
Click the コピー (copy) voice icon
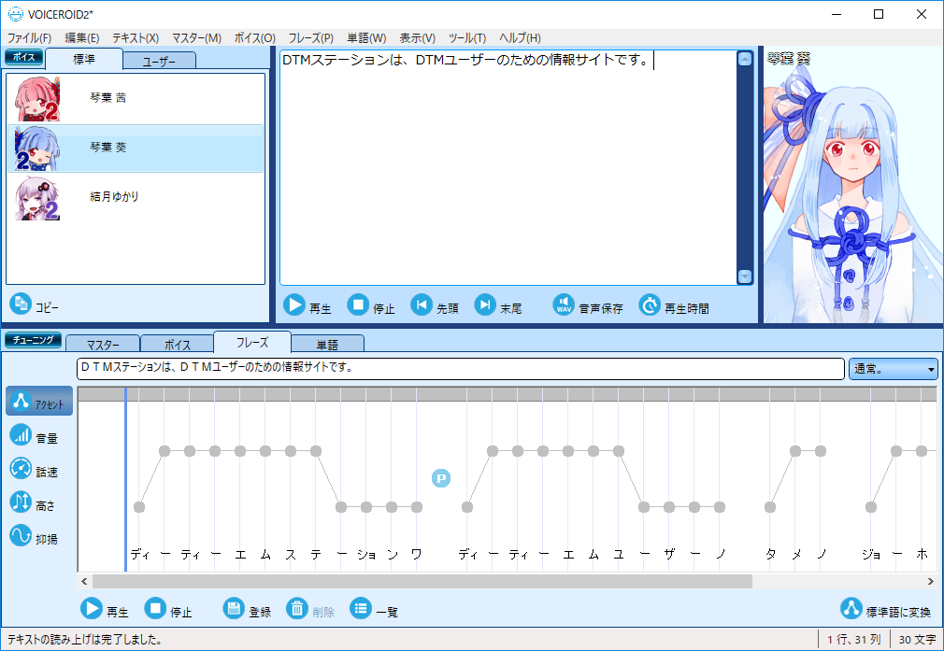click(21, 304)
